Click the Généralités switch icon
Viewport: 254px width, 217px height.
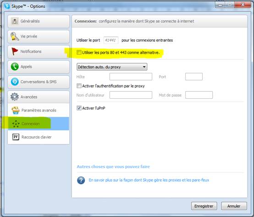15,21
